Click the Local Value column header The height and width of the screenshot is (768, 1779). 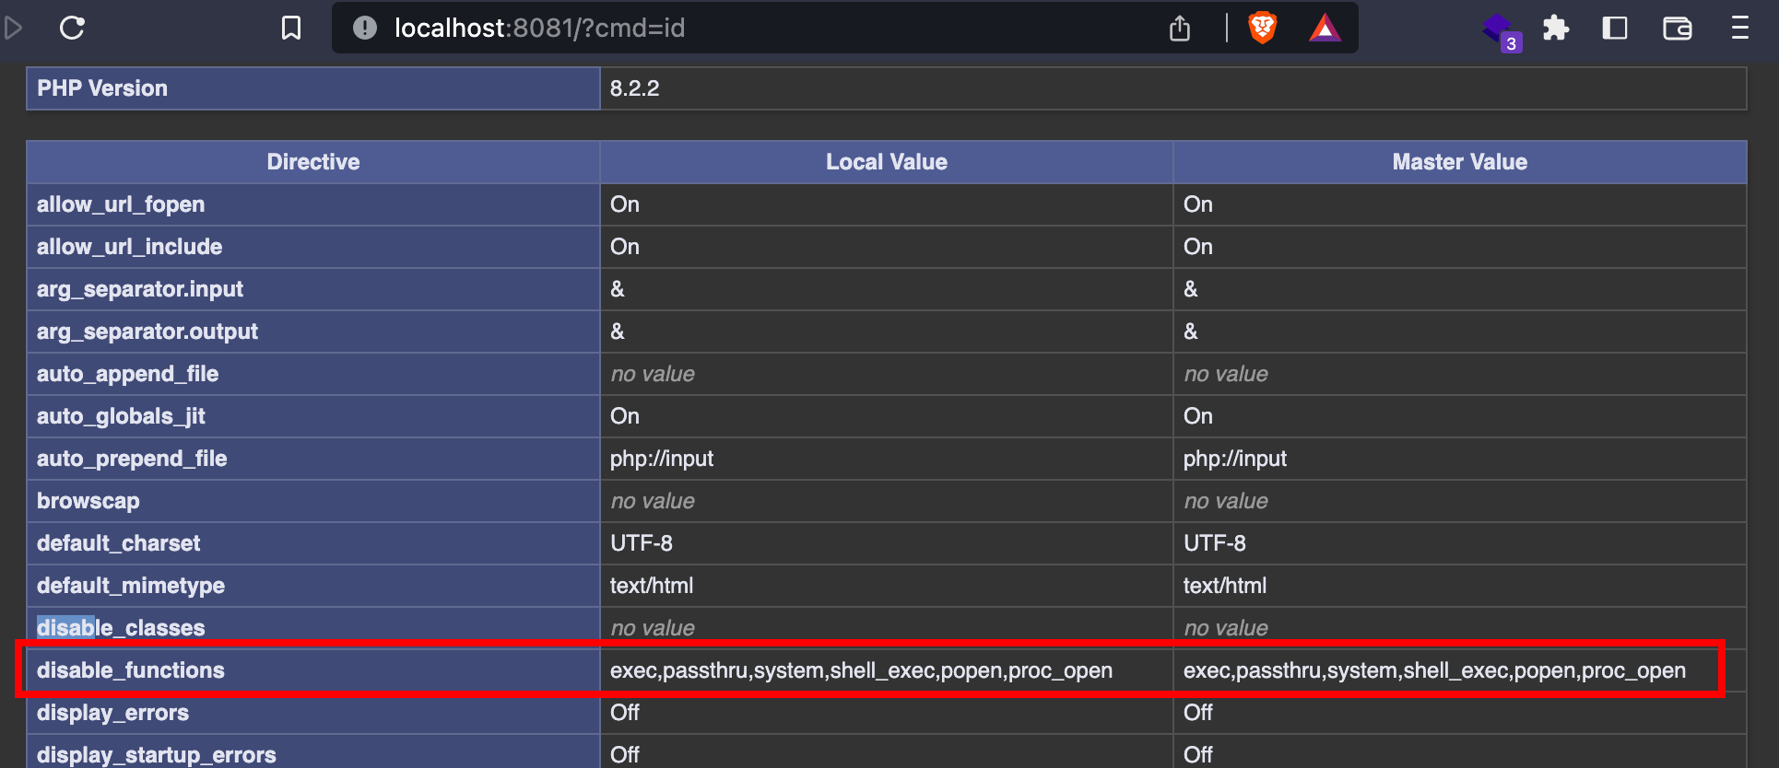click(887, 162)
